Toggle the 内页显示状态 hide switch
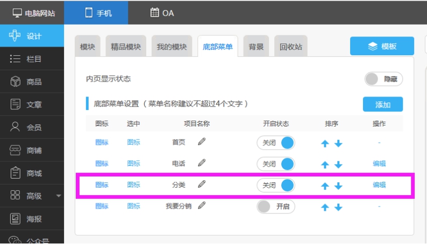Image resolution: width=427 pixels, height=244 pixels. pyautogui.click(x=383, y=79)
